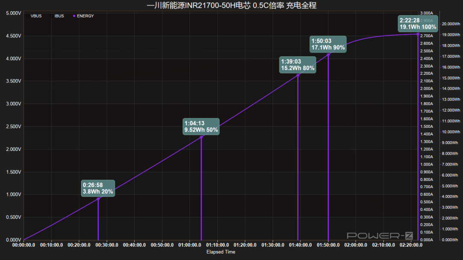Select the 02:00:00.0 time axis label
The width and height of the screenshot is (463, 260).
coord(356,245)
